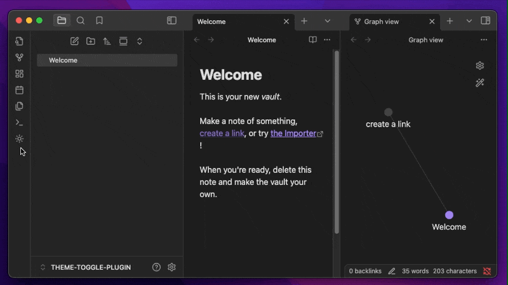
Task: Open sync status icon in status bar
Action: click(x=487, y=271)
